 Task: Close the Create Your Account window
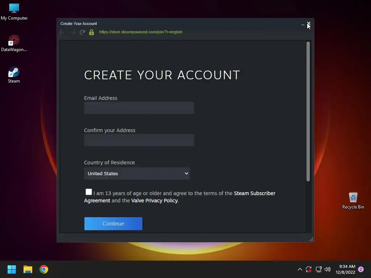point(309,24)
